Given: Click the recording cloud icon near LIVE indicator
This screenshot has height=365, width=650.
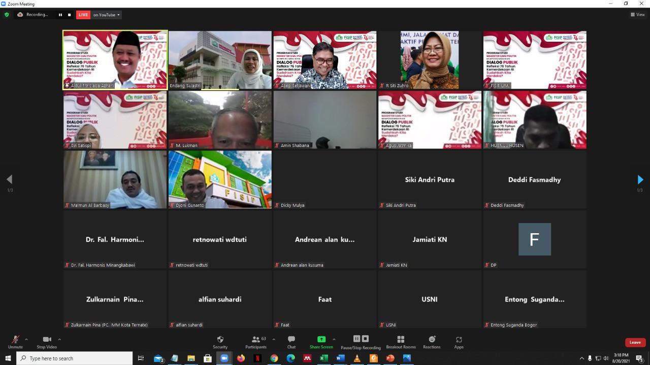Looking at the screenshot, I should (20, 15).
